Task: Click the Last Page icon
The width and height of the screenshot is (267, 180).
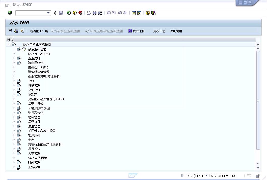Action: pyautogui.click(x=125, y=13)
